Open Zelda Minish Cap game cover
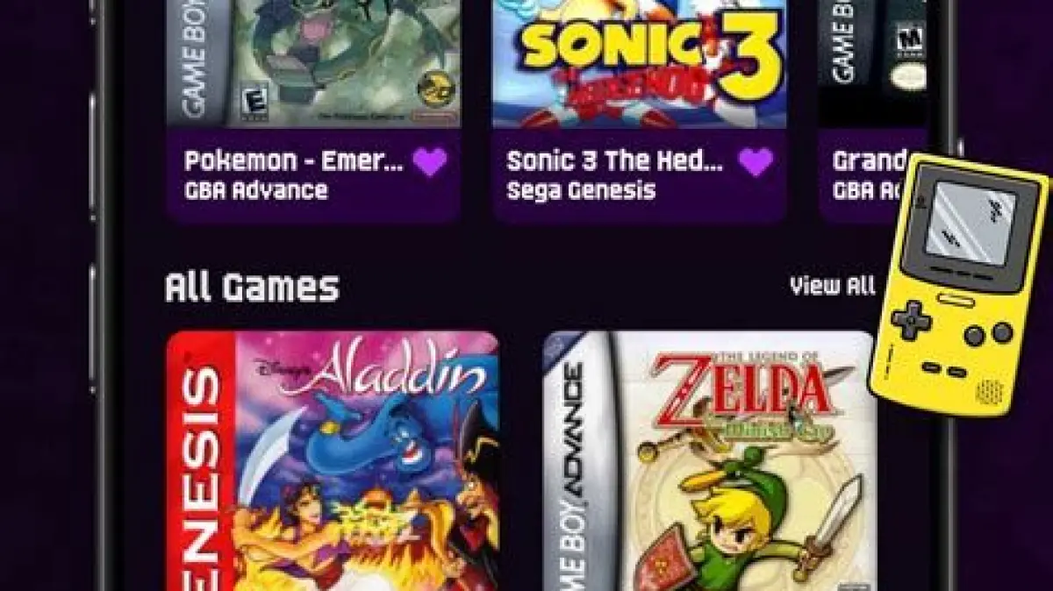Screen dimensions: 1053x591 click(710, 461)
